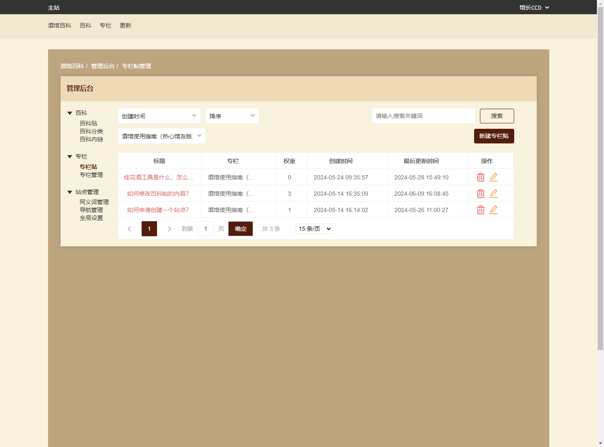This screenshot has width=604, height=447.
Task: Edit the 如何申请创建一个站点 post
Action: [x=493, y=210]
